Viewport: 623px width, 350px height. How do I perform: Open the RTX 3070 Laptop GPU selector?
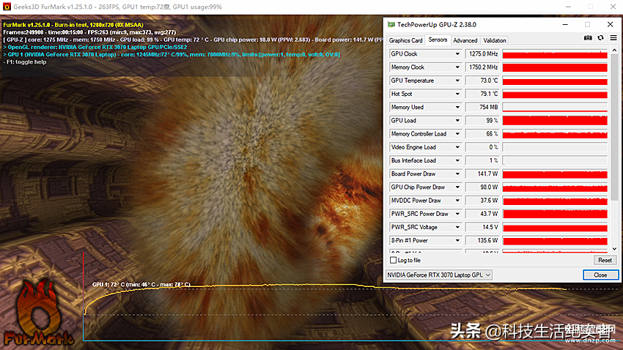tap(438, 275)
